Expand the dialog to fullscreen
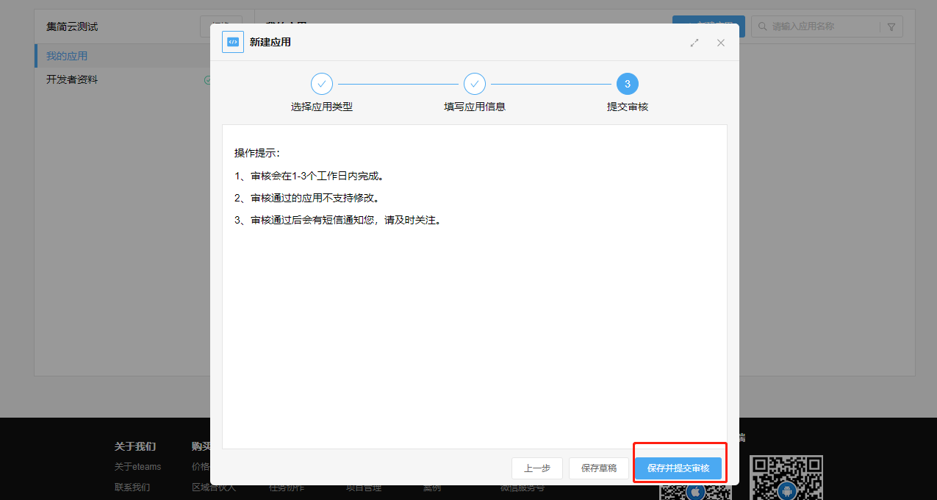Image resolution: width=937 pixels, height=500 pixels. click(x=694, y=43)
